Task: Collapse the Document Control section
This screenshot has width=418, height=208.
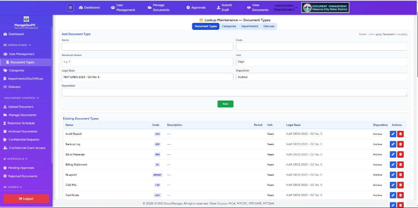Action: pos(22,98)
